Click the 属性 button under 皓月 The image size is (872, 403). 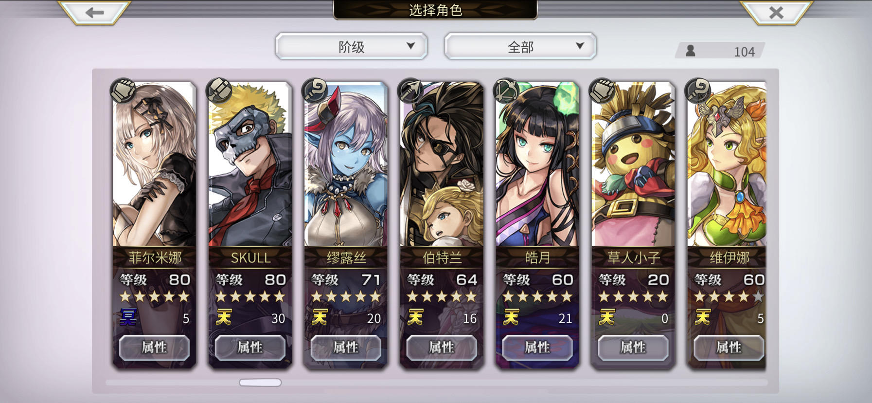pyautogui.click(x=537, y=348)
